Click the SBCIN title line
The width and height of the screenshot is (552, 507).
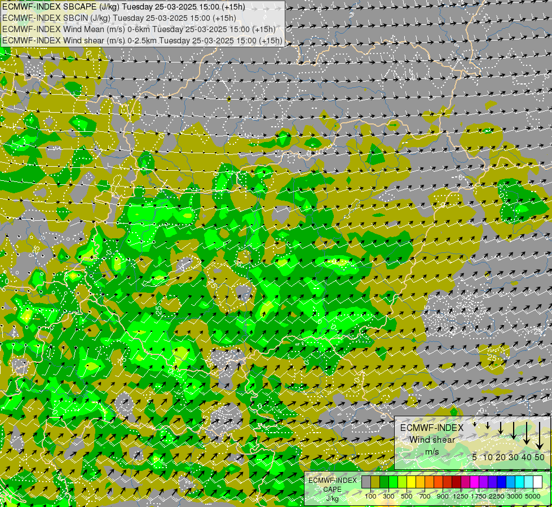pos(119,18)
